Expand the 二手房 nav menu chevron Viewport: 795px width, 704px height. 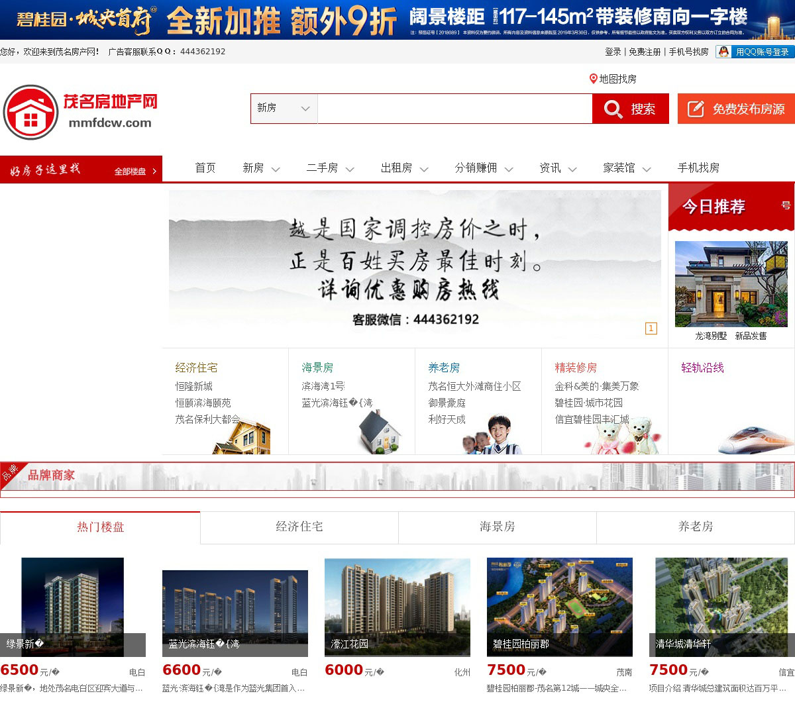(x=350, y=170)
